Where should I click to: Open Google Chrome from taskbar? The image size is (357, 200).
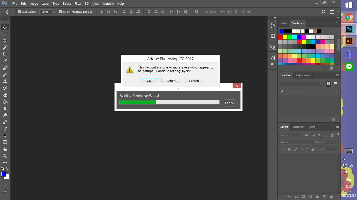pos(349,17)
